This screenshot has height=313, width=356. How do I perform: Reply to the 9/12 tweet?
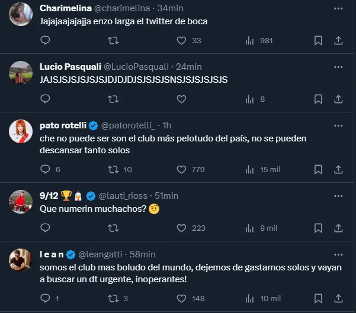tap(46, 228)
